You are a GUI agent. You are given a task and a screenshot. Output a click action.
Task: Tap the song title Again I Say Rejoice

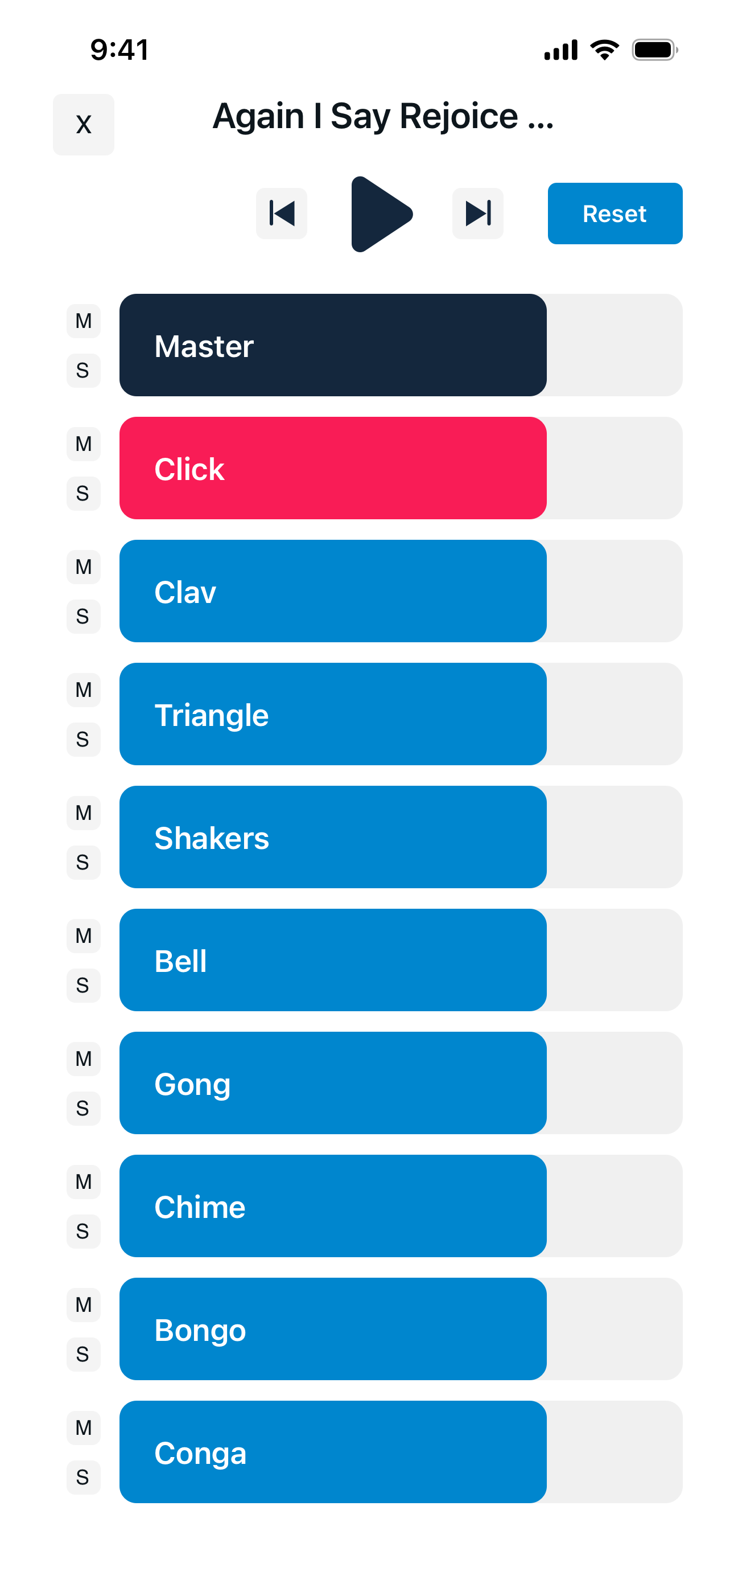tap(383, 116)
